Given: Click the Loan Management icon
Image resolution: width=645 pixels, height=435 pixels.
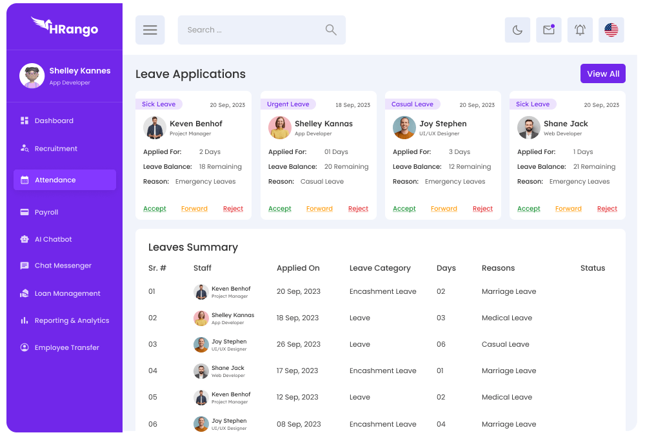Looking at the screenshot, I should coord(25,293).
